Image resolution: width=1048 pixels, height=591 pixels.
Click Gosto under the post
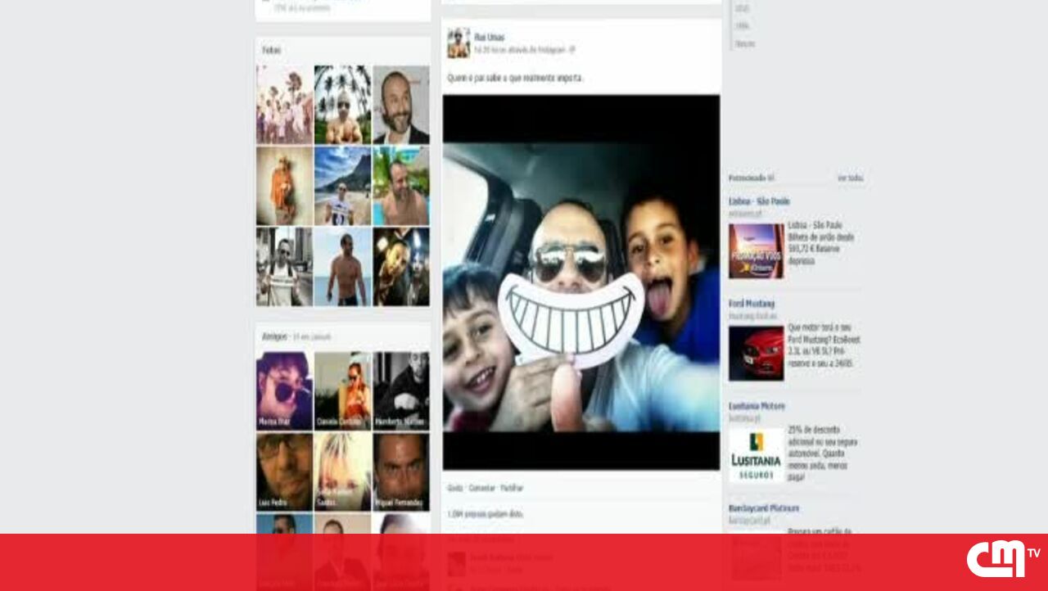coord(455,488)
